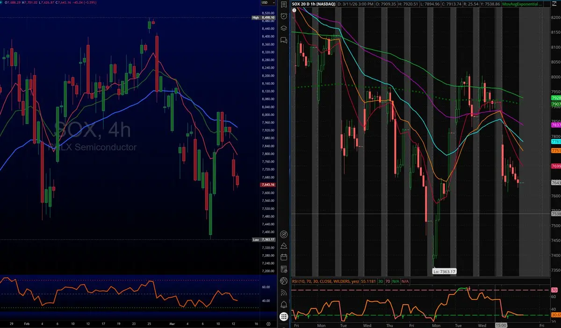
Task: Select the 7837 magenta price tag
Action: point(556,125)
